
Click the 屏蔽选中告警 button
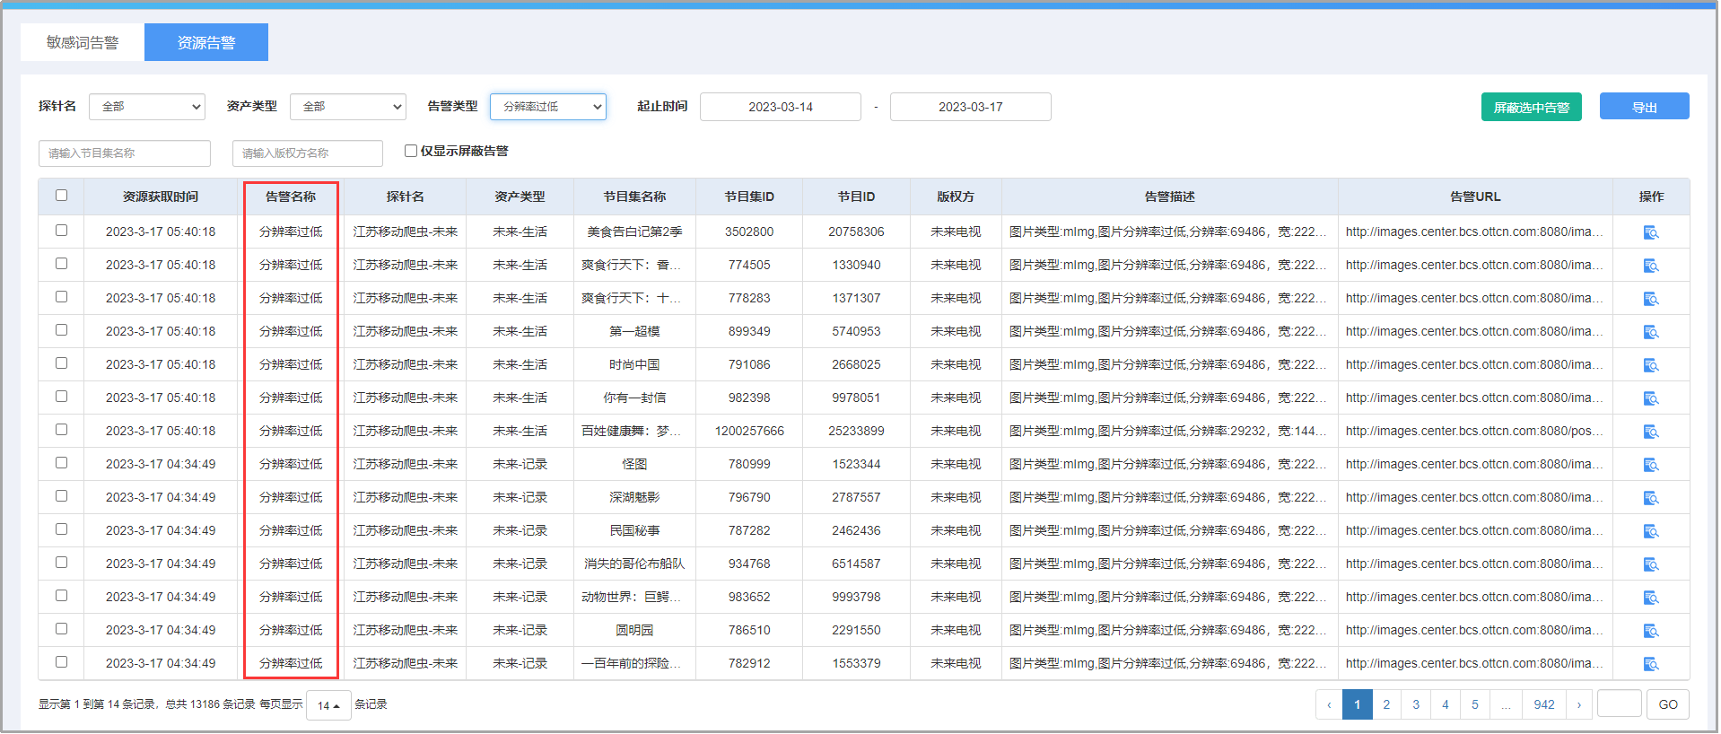(x=1531, y=107)
